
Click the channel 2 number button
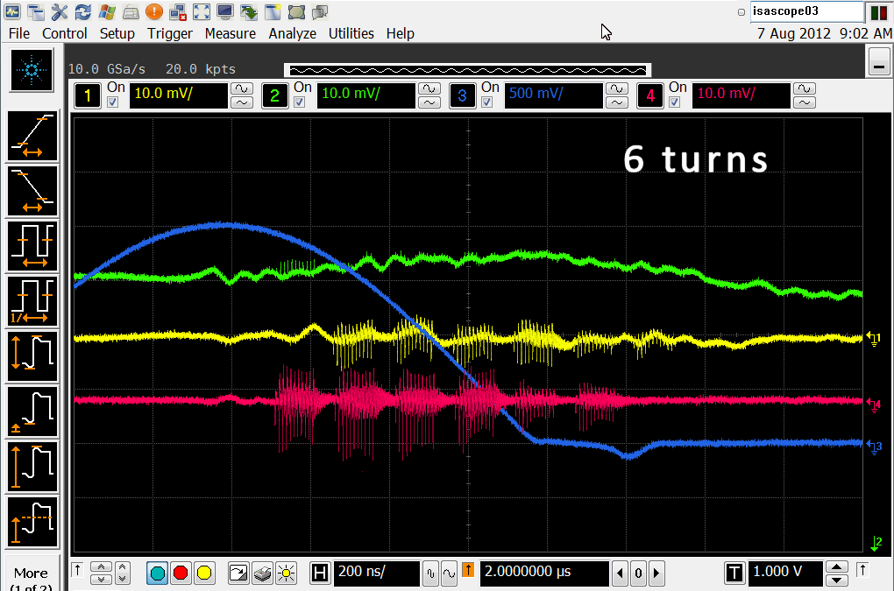tap(274, 95)
